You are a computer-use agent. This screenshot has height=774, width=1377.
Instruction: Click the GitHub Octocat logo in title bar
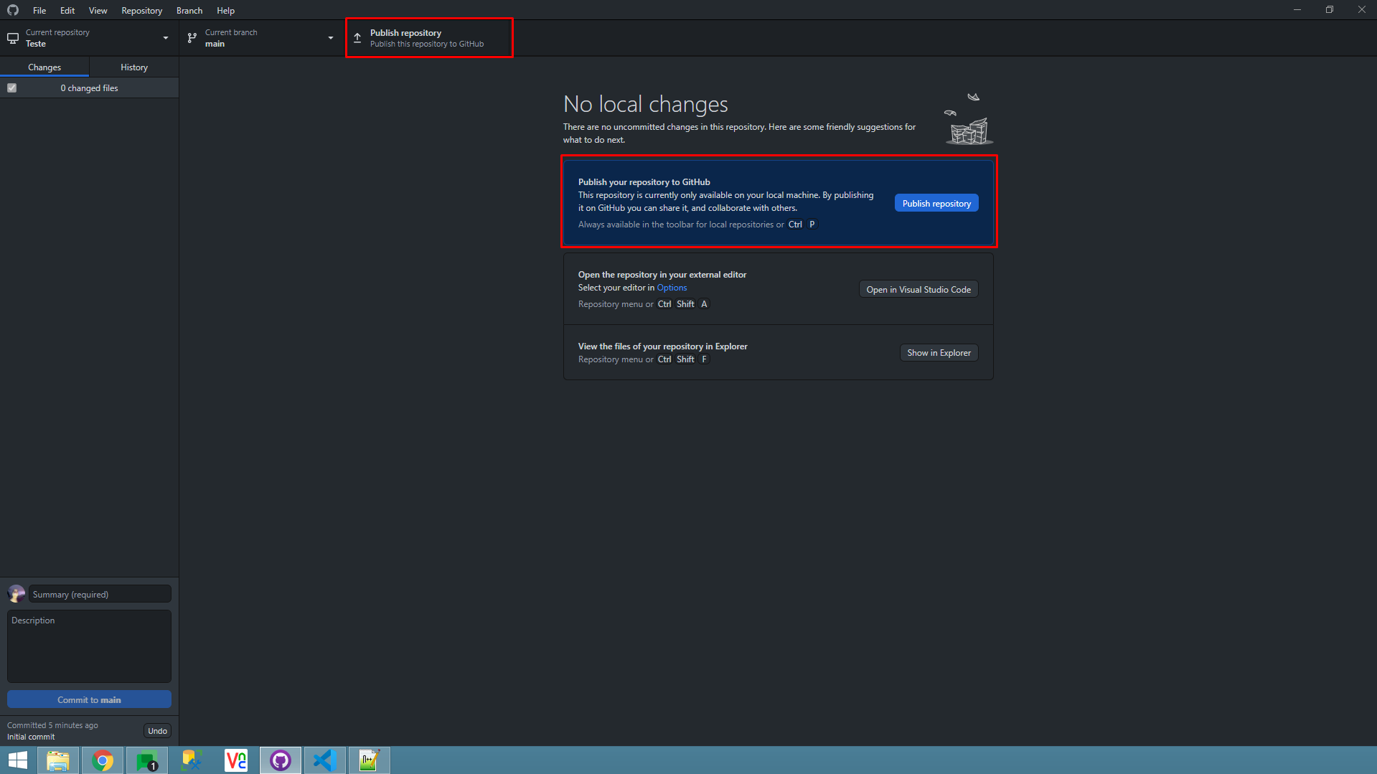coord(13,10)
